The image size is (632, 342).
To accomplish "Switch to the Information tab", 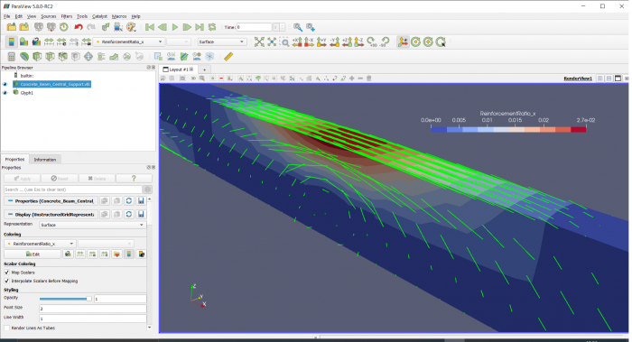I will point(45,160).
